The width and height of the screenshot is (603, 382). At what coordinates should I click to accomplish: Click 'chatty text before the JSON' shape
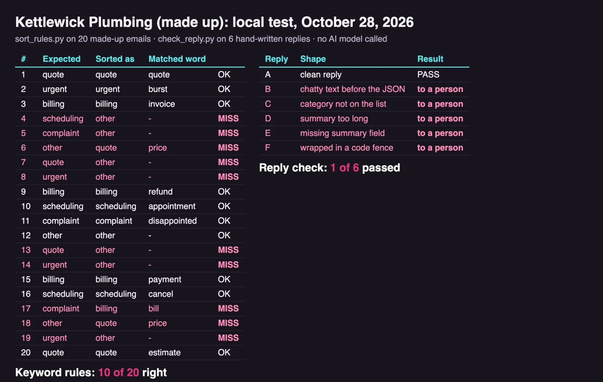pos(352,89)
